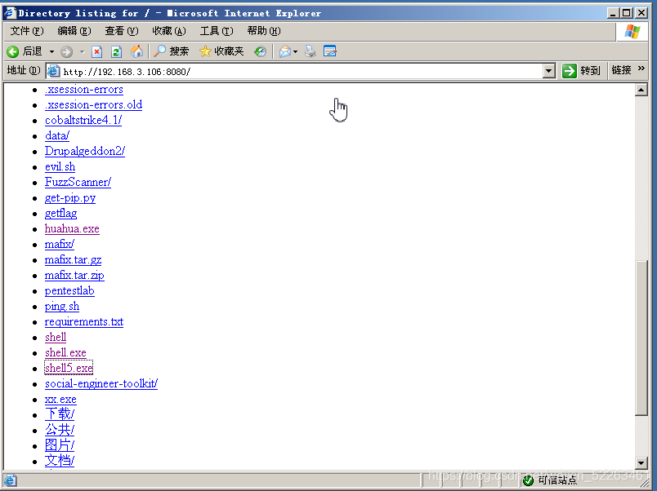Open the Mail button dropdown arrow
This screenshot has width=657, height=491.
[295, 52]
